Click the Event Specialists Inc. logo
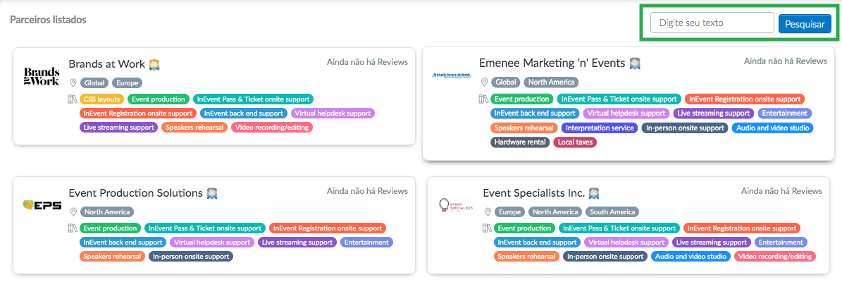This screenshot has height=282, width=842. (456, 207)
